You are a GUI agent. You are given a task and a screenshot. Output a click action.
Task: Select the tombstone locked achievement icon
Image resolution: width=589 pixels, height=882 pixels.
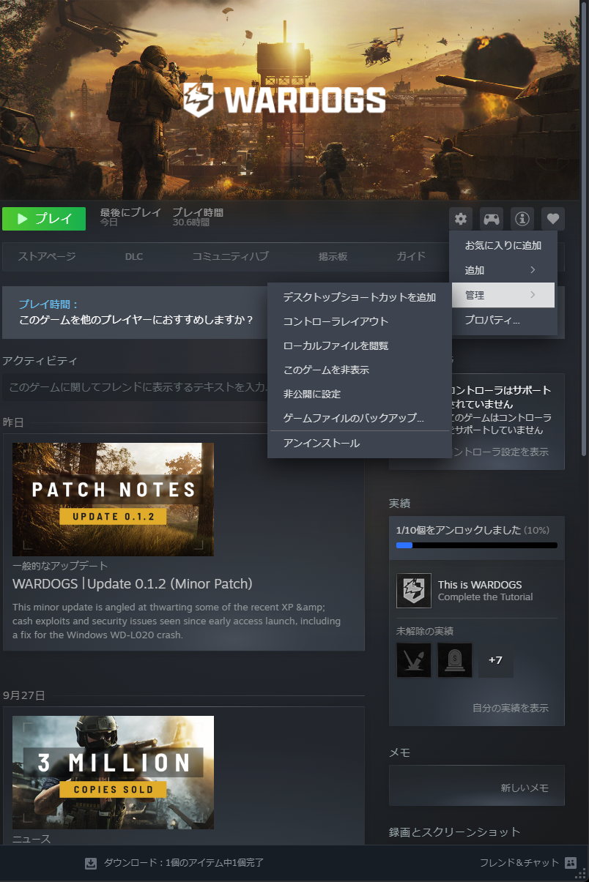click(x=455, y=660)
